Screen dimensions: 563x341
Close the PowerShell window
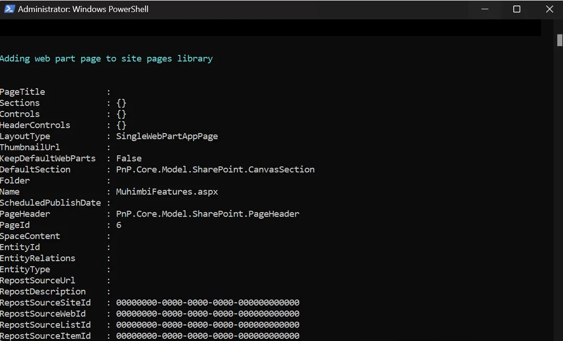coord(549,9)
